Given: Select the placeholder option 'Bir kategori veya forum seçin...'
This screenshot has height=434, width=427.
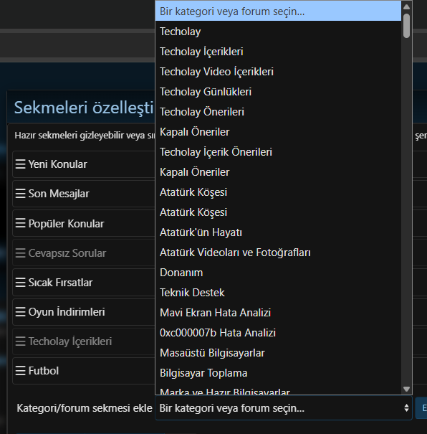Looking at the screenshot, I should [278, 11].
